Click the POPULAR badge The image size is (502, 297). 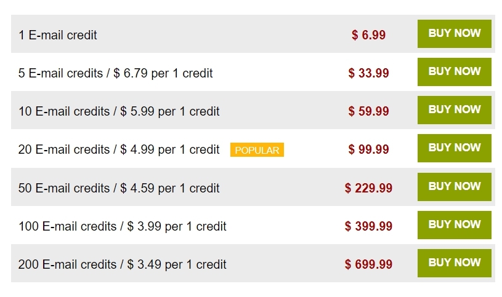pyautogui.click(x=257, y=150)
